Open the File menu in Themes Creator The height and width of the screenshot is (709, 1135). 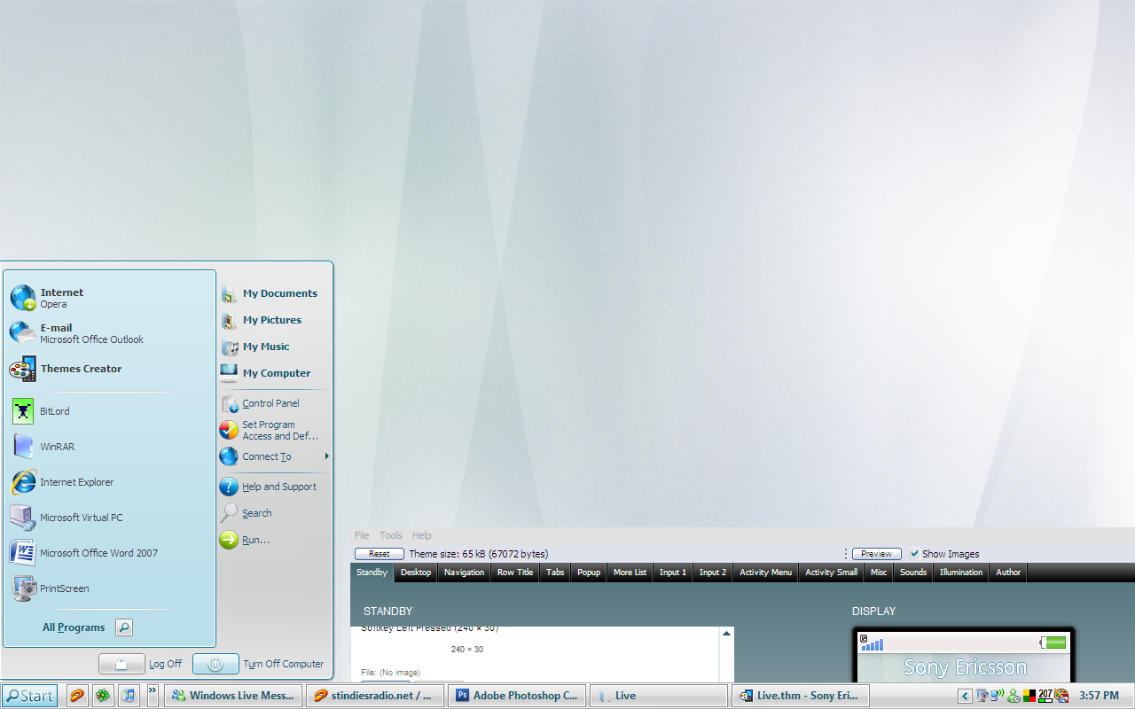tap(362, 535)
